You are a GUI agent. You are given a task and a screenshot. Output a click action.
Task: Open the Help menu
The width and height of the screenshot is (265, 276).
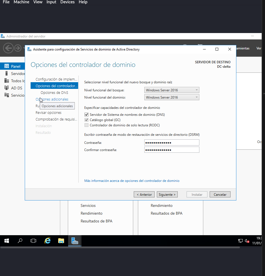(83, 2)
